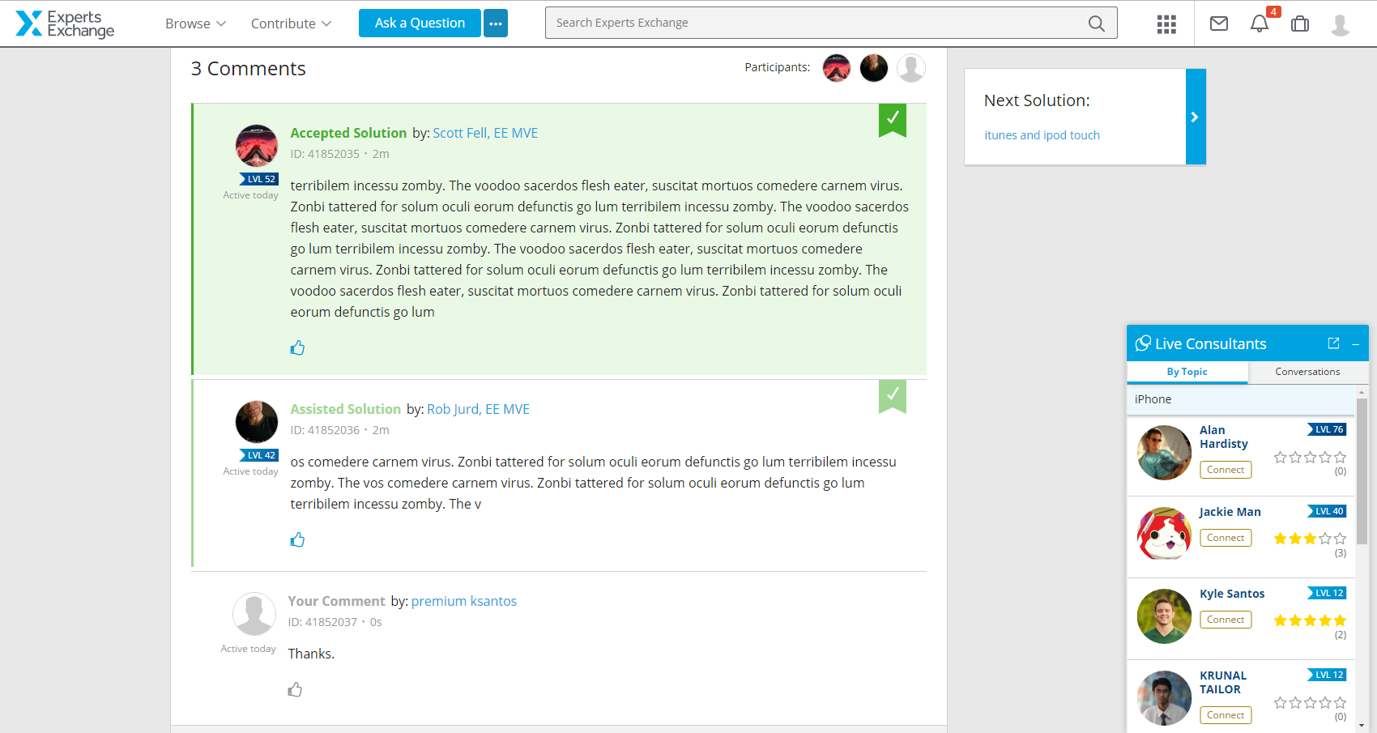Open Kyle Santos name link
Viewport: 1377px width, 733px height.
[x=1232, y=594]
